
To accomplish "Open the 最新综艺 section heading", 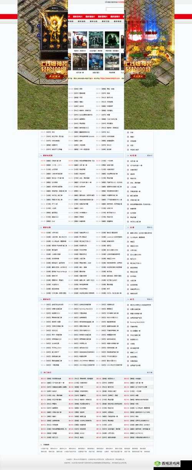I will click(x=47, y=299).
